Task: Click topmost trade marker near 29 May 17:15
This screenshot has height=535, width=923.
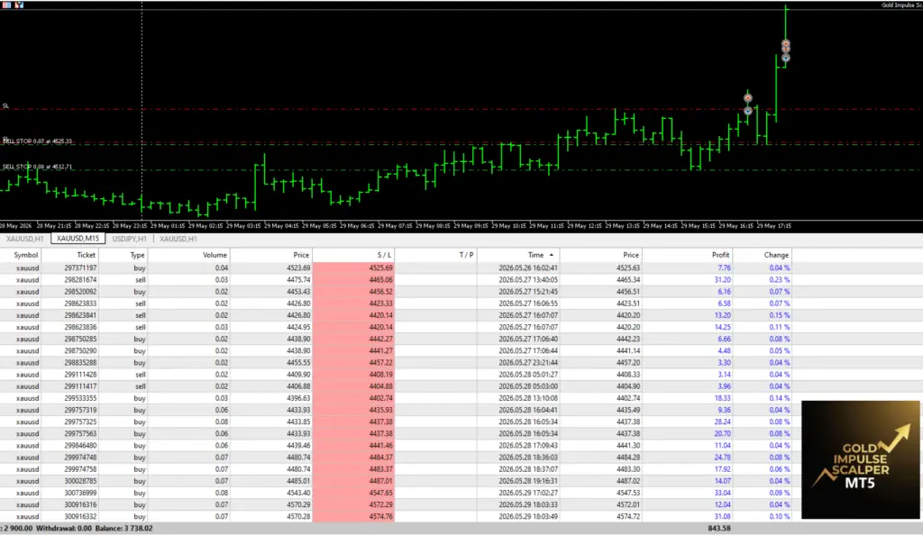Action: (x=785, y=44)
